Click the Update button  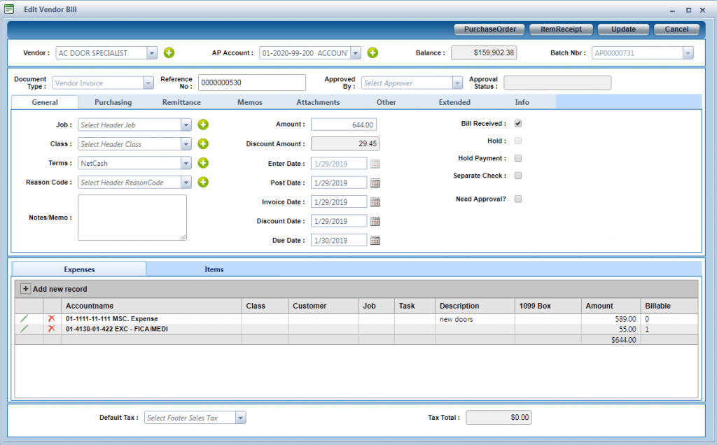623,29
